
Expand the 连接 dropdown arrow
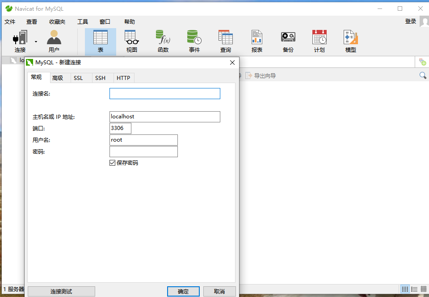click(x=36, y=42)
